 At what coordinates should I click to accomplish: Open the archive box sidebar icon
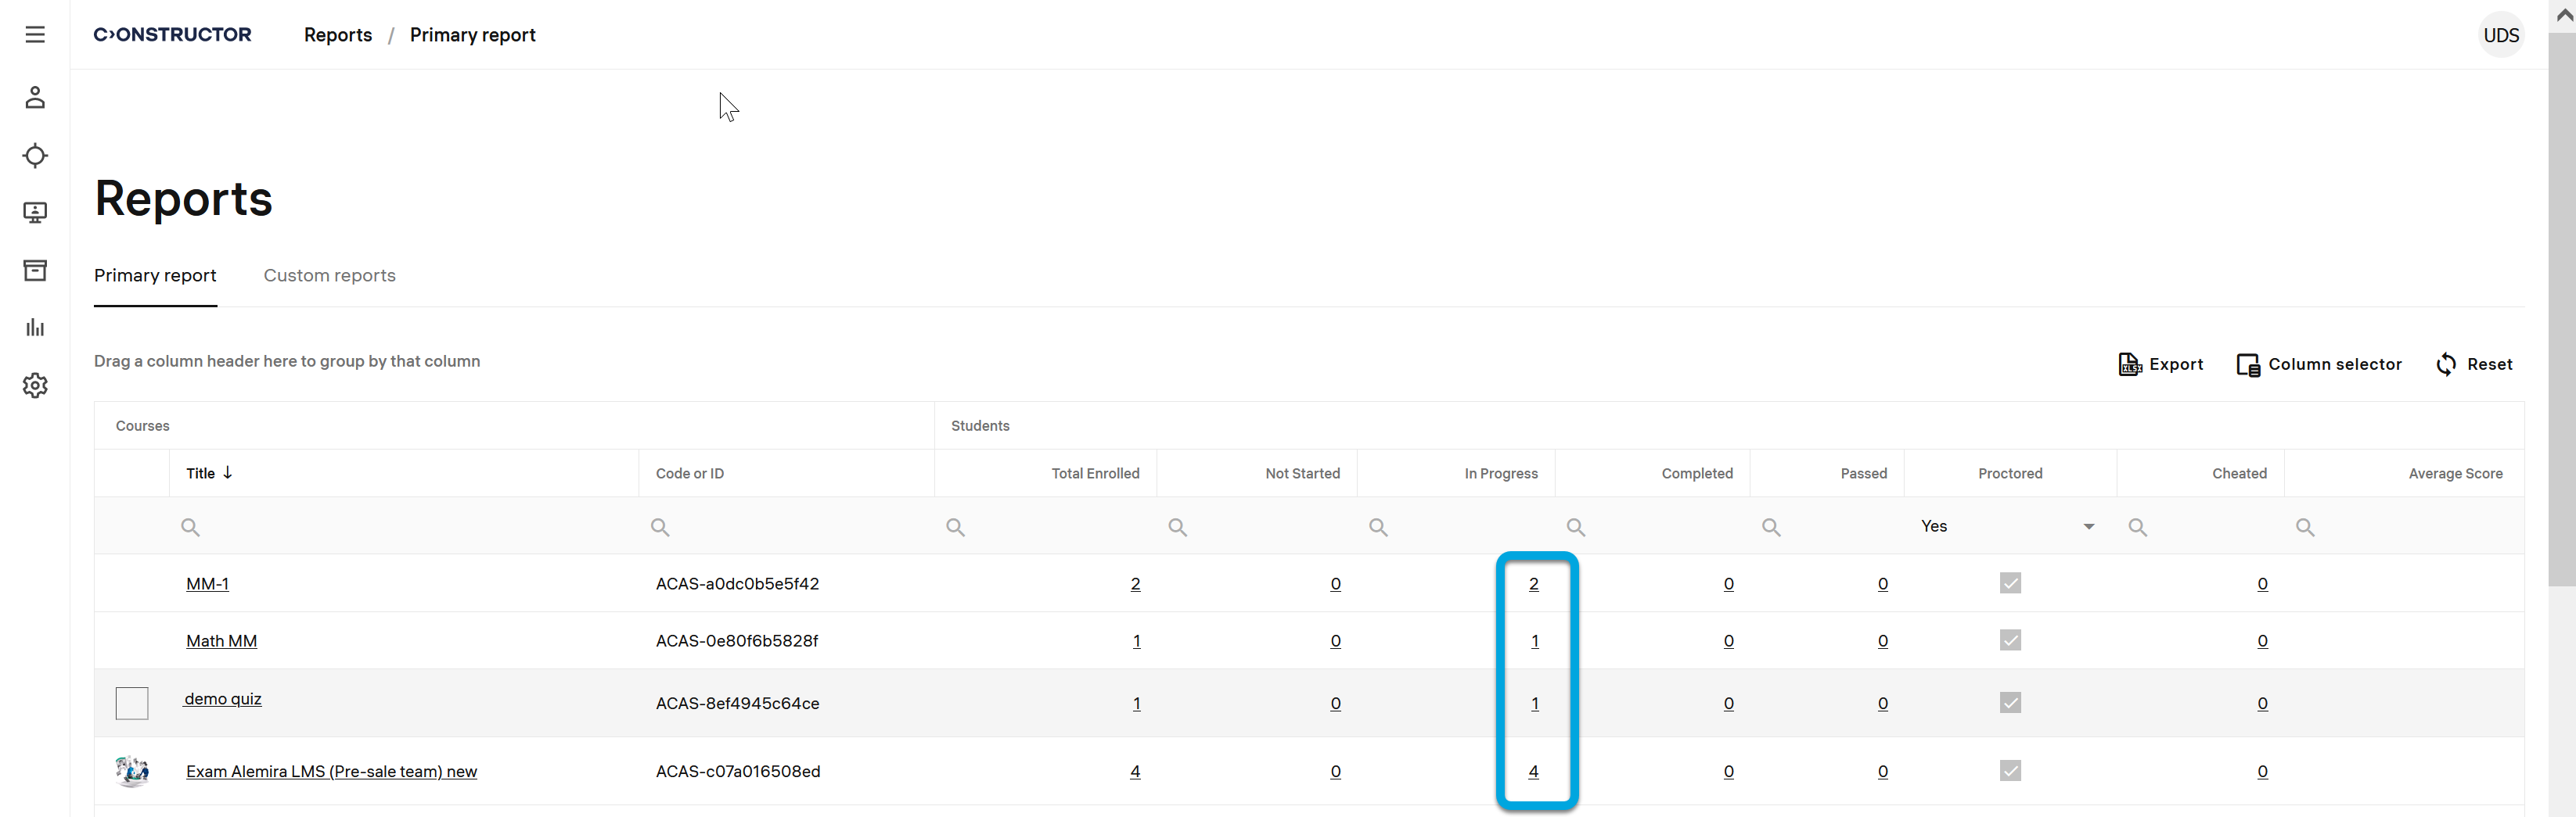(35, 271)
